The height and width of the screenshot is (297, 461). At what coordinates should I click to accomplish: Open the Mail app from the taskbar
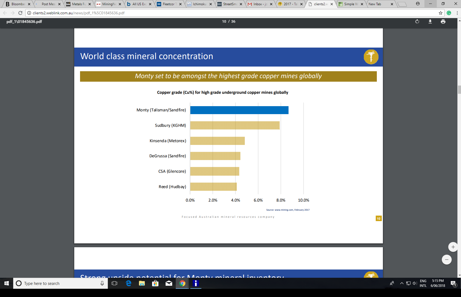pos(169,283)
